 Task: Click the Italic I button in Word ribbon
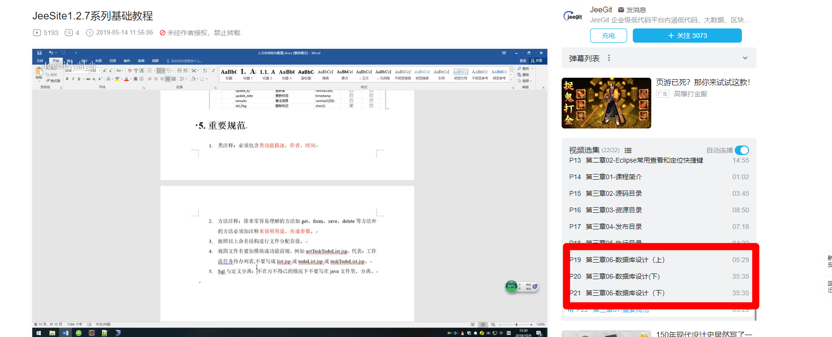(x=73, y=79)
